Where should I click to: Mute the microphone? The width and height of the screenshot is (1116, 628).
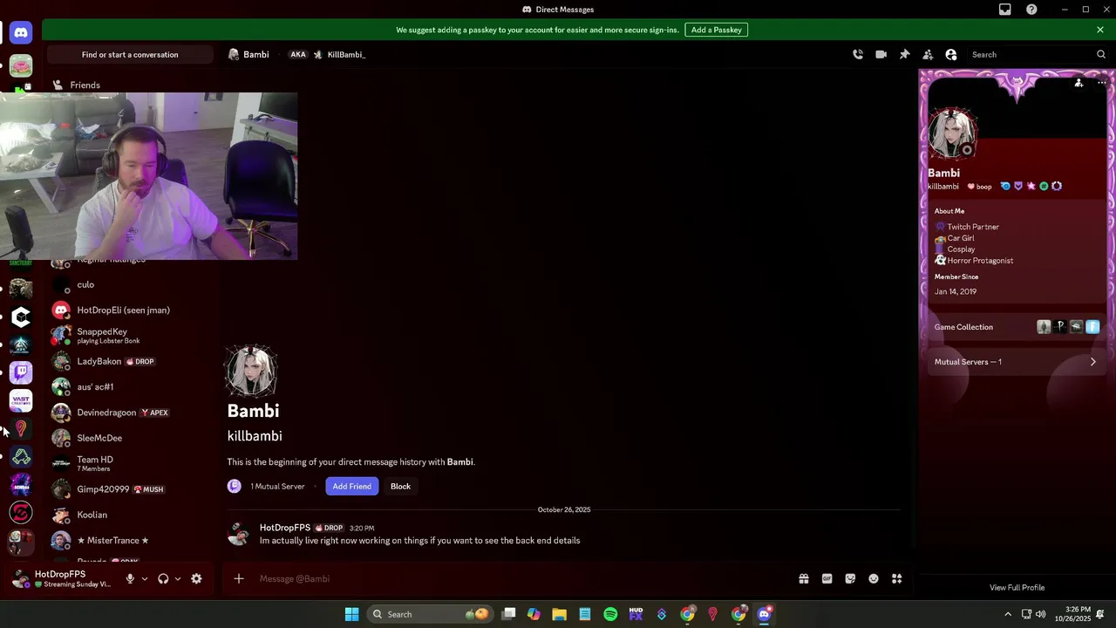click(130, 579)
